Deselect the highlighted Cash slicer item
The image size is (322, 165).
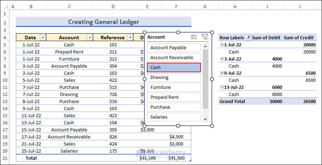pyautogui.click(x=174, y=68)
